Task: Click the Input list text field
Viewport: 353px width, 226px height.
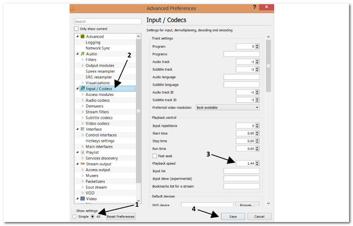Action: [241, 171]
